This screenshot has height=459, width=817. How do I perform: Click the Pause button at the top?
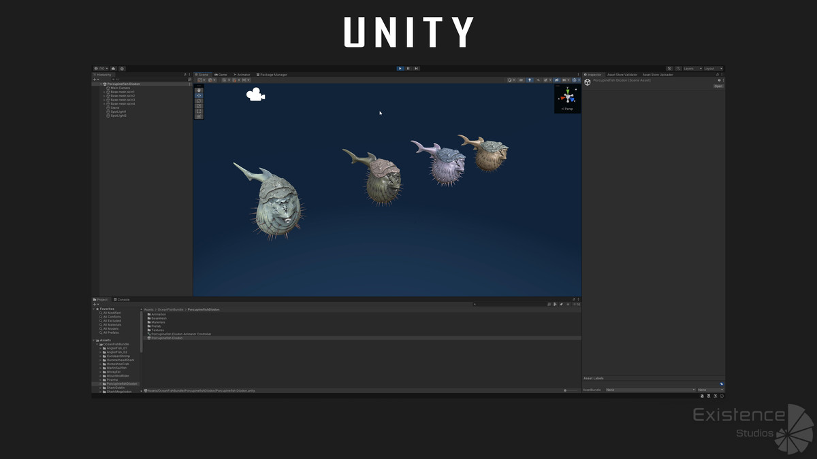(x=408, y=68)
